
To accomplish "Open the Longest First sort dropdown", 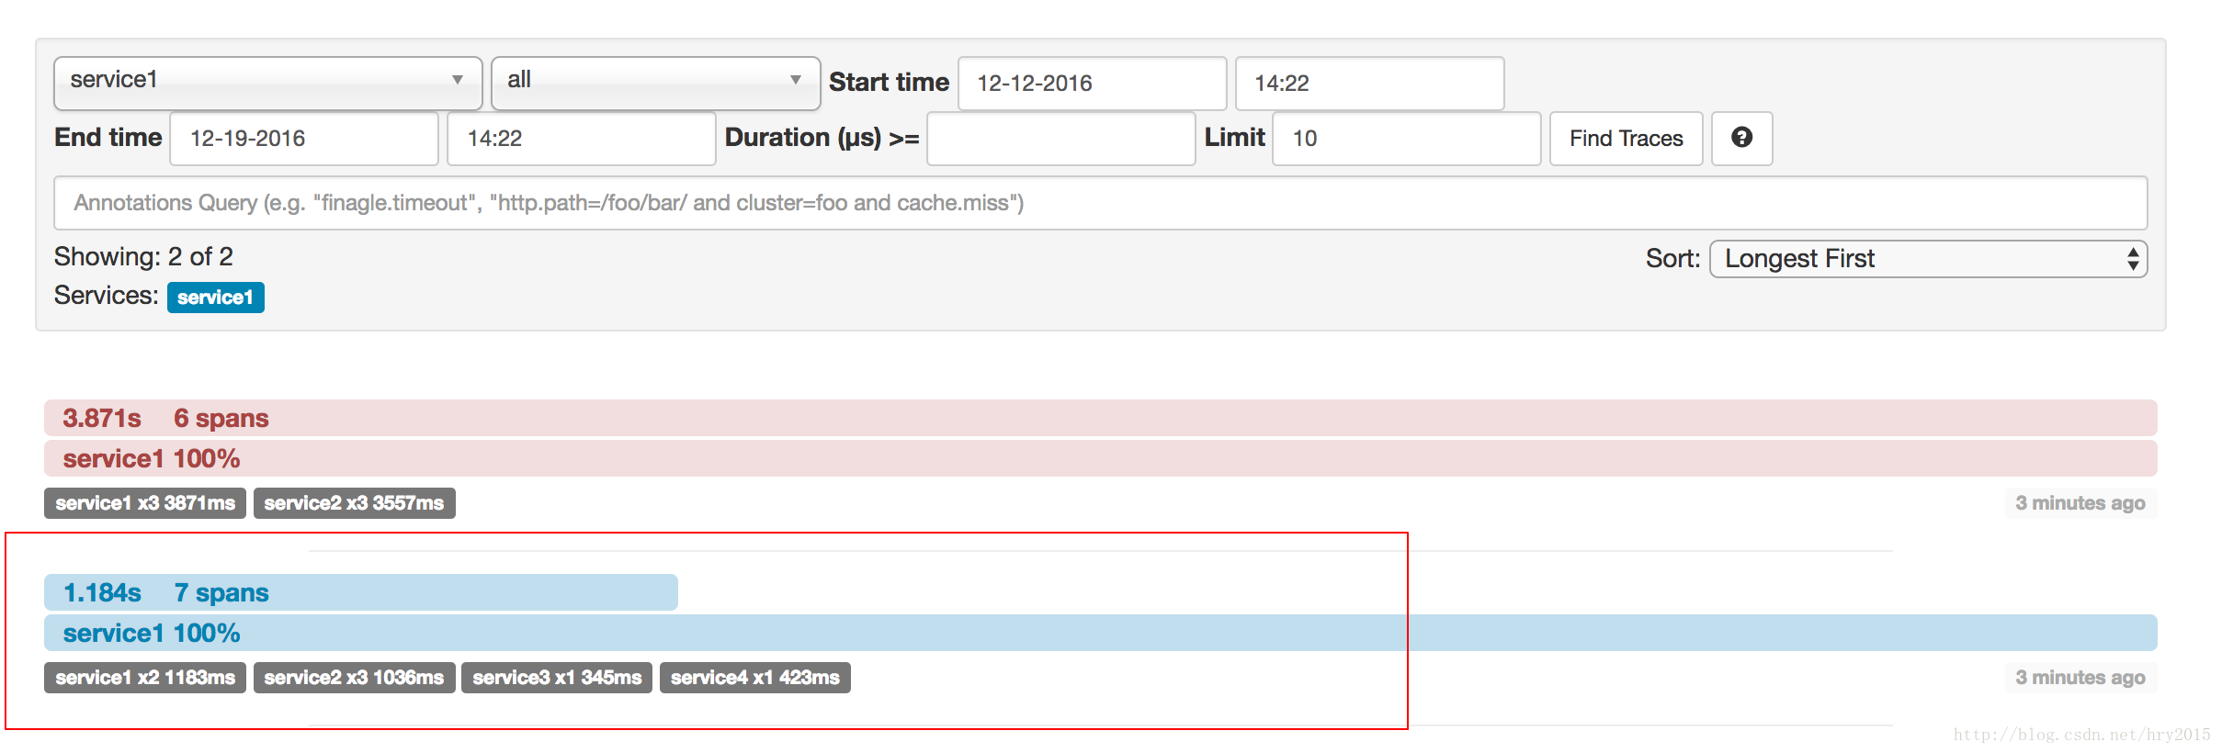I will pyautogui.click(x=1928, y=259).
